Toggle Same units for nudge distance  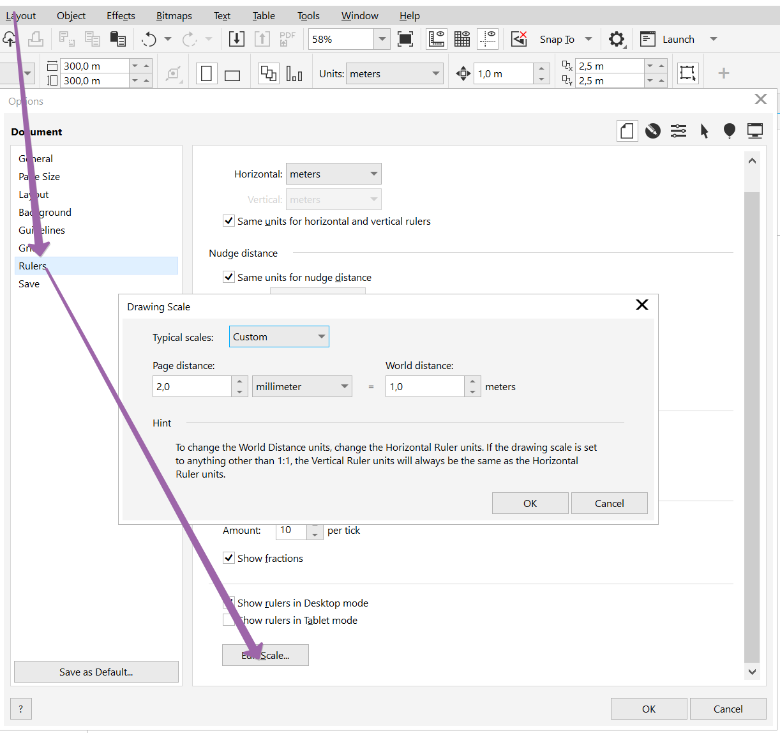click(229, 277)
